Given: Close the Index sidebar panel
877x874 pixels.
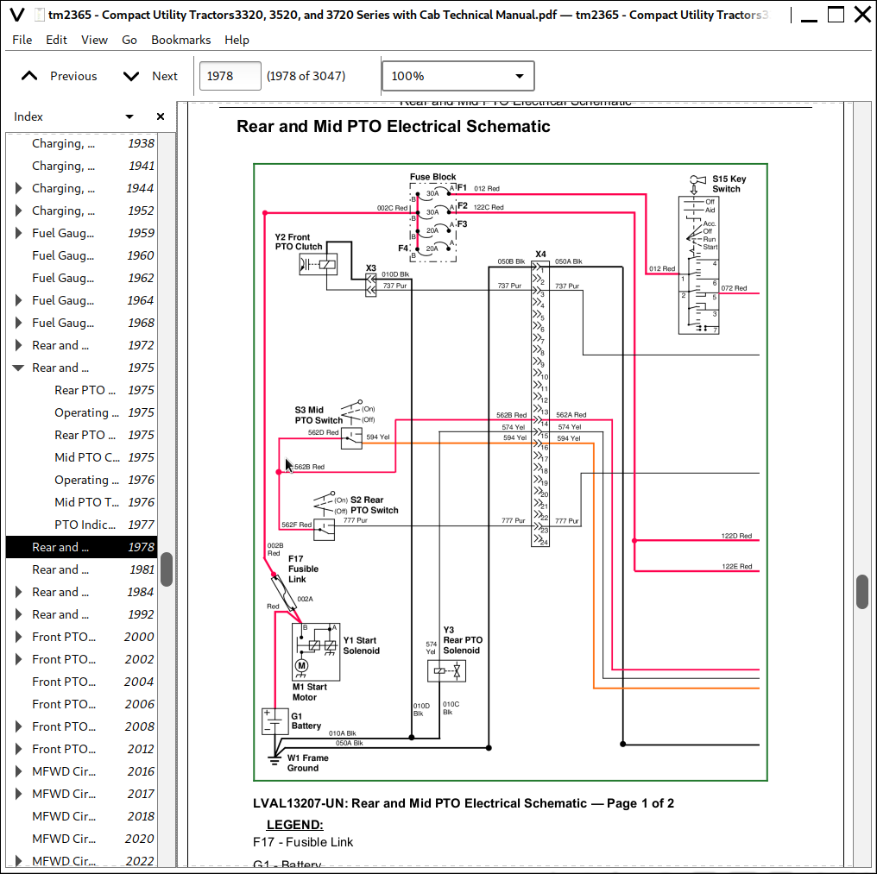Looking at the screenshot, I should (x=161, y=116).
